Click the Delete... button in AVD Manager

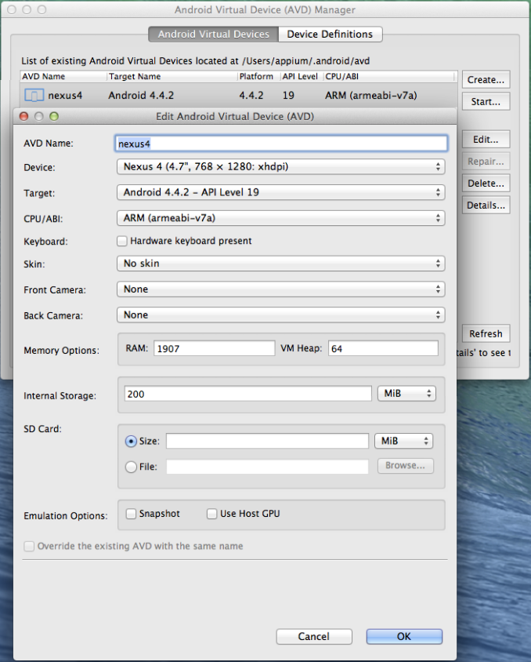click(x=486, y=184)
